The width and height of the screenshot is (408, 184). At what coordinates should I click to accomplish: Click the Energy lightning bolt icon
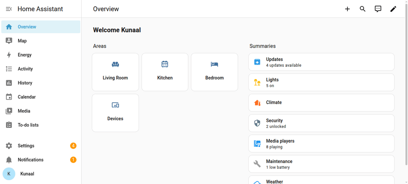click(9, 55)
